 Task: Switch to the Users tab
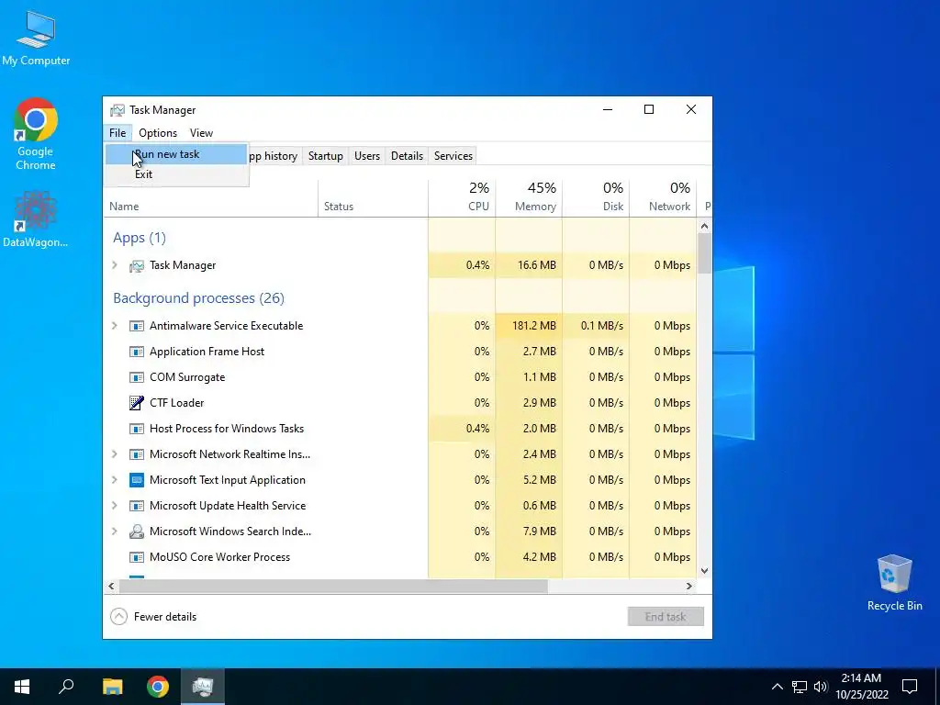click(367, 156)
